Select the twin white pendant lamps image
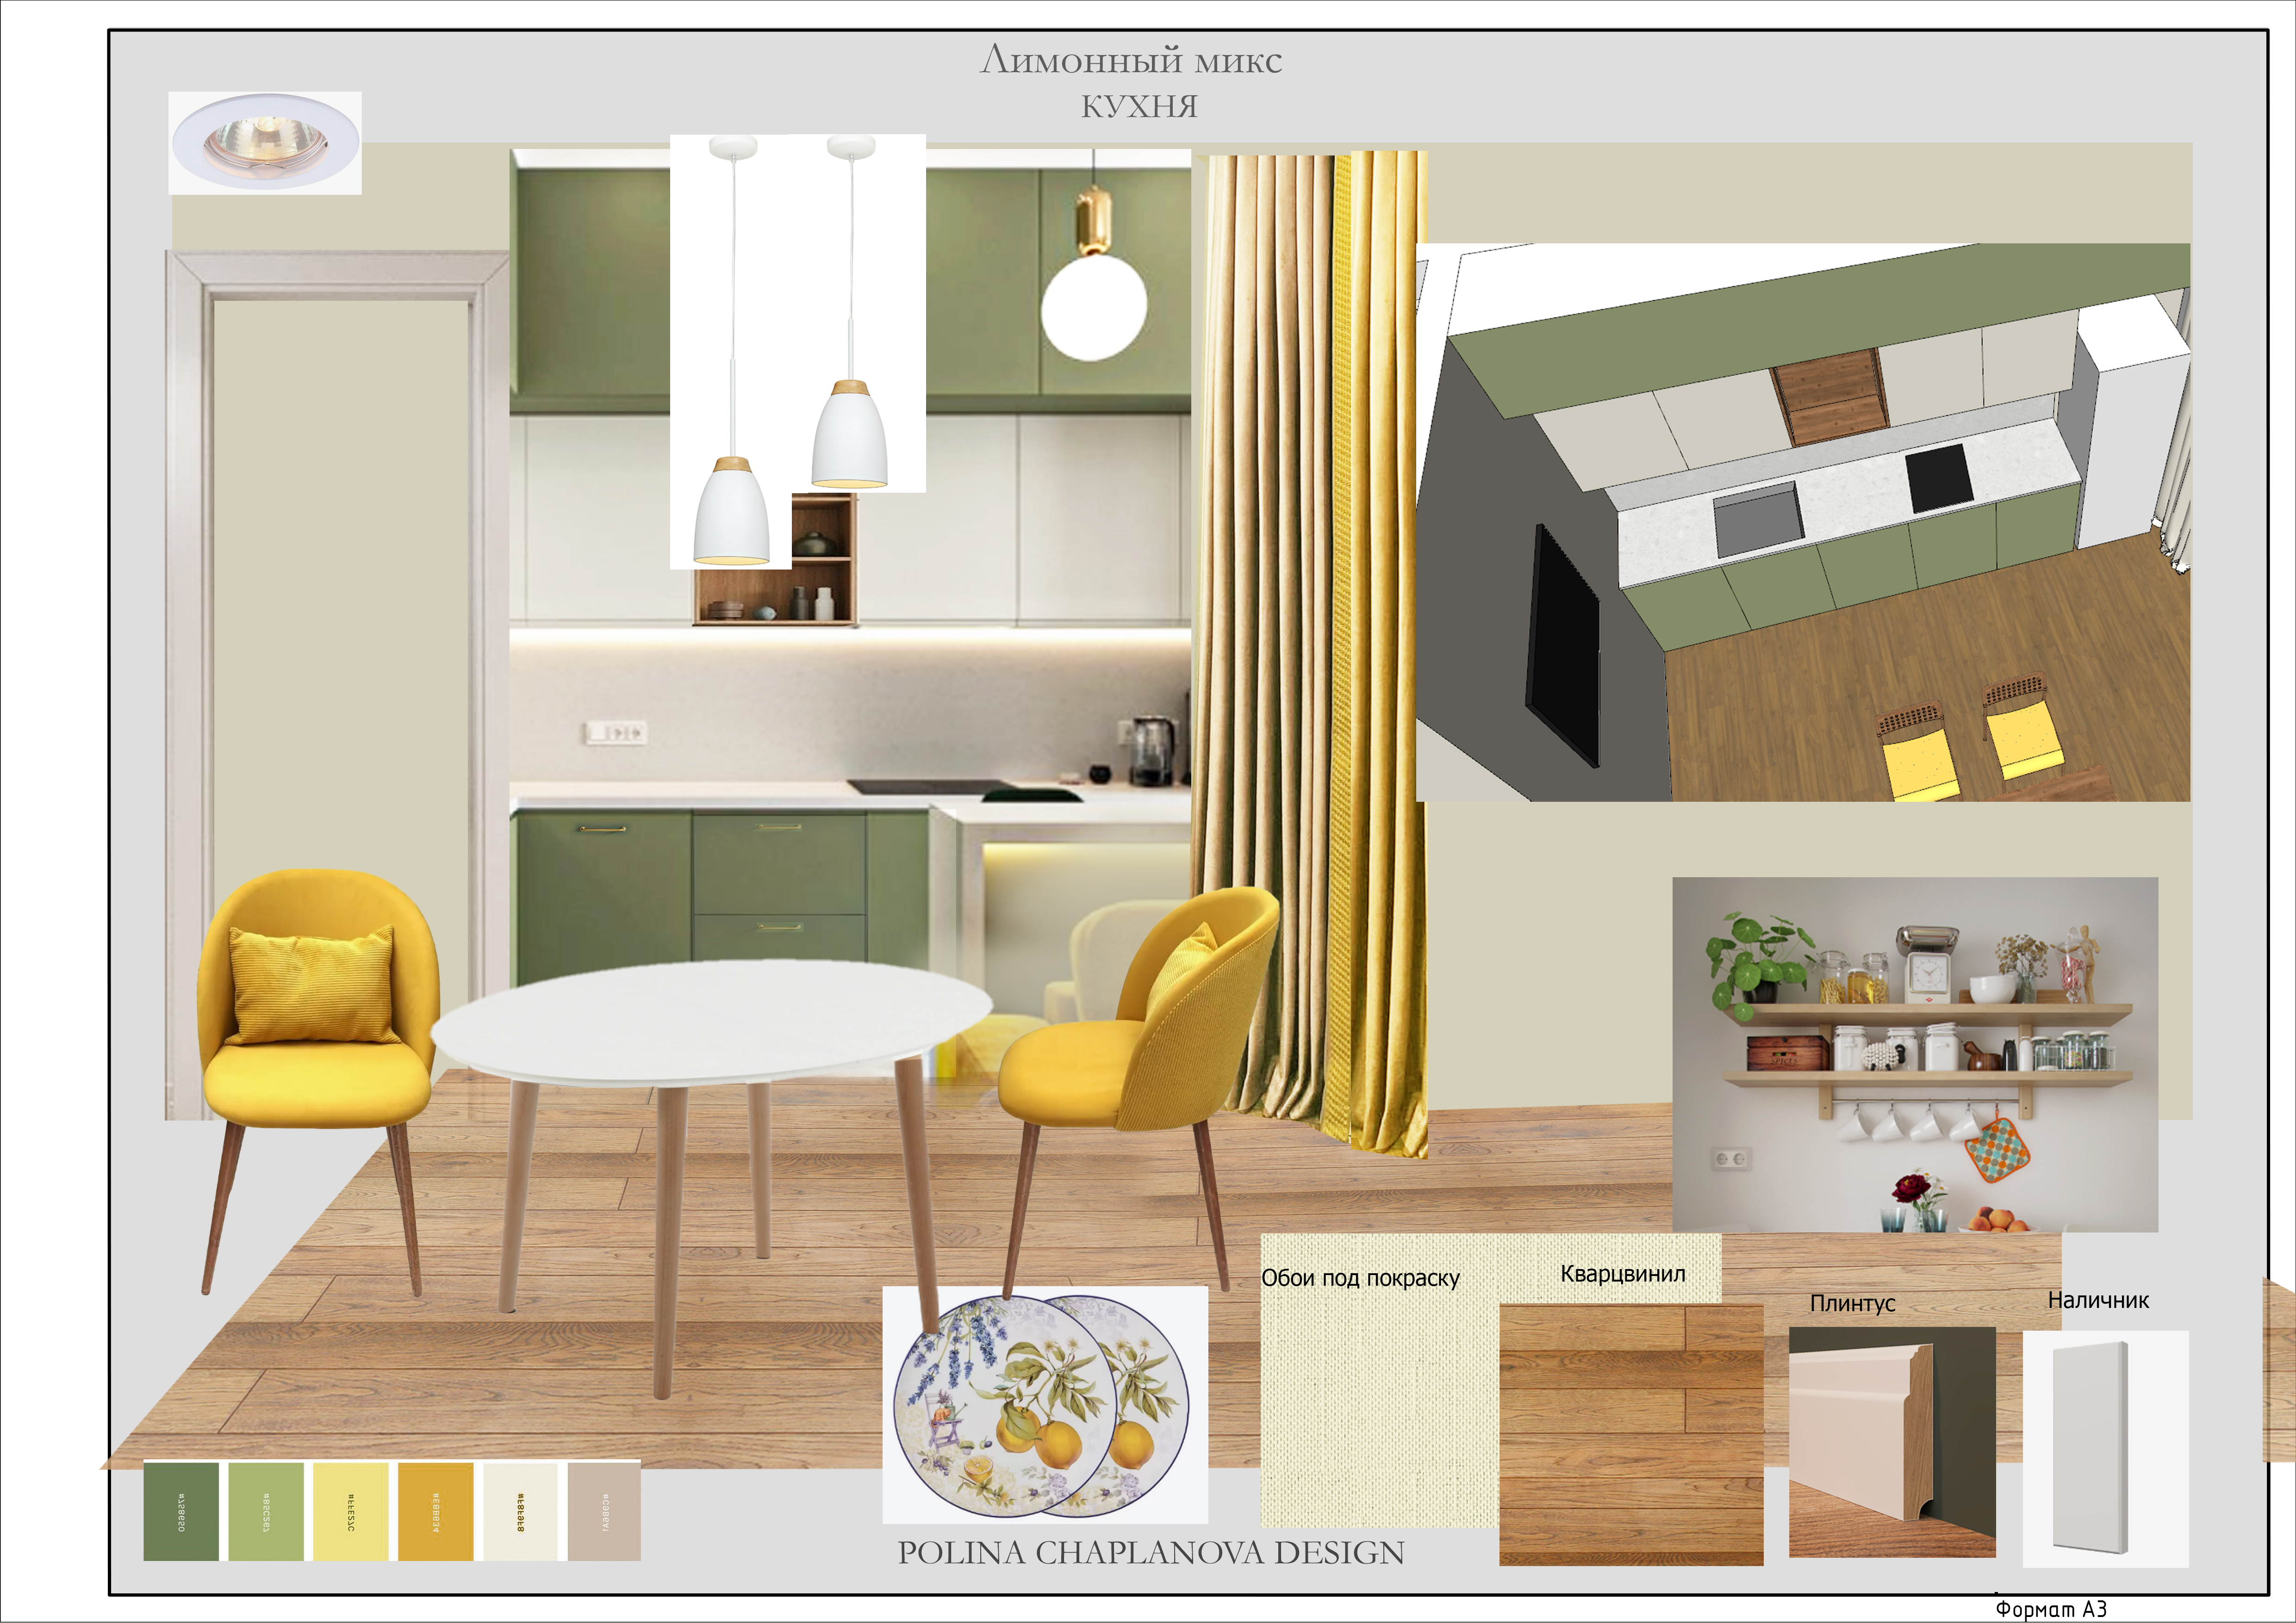 coord(797,351)
